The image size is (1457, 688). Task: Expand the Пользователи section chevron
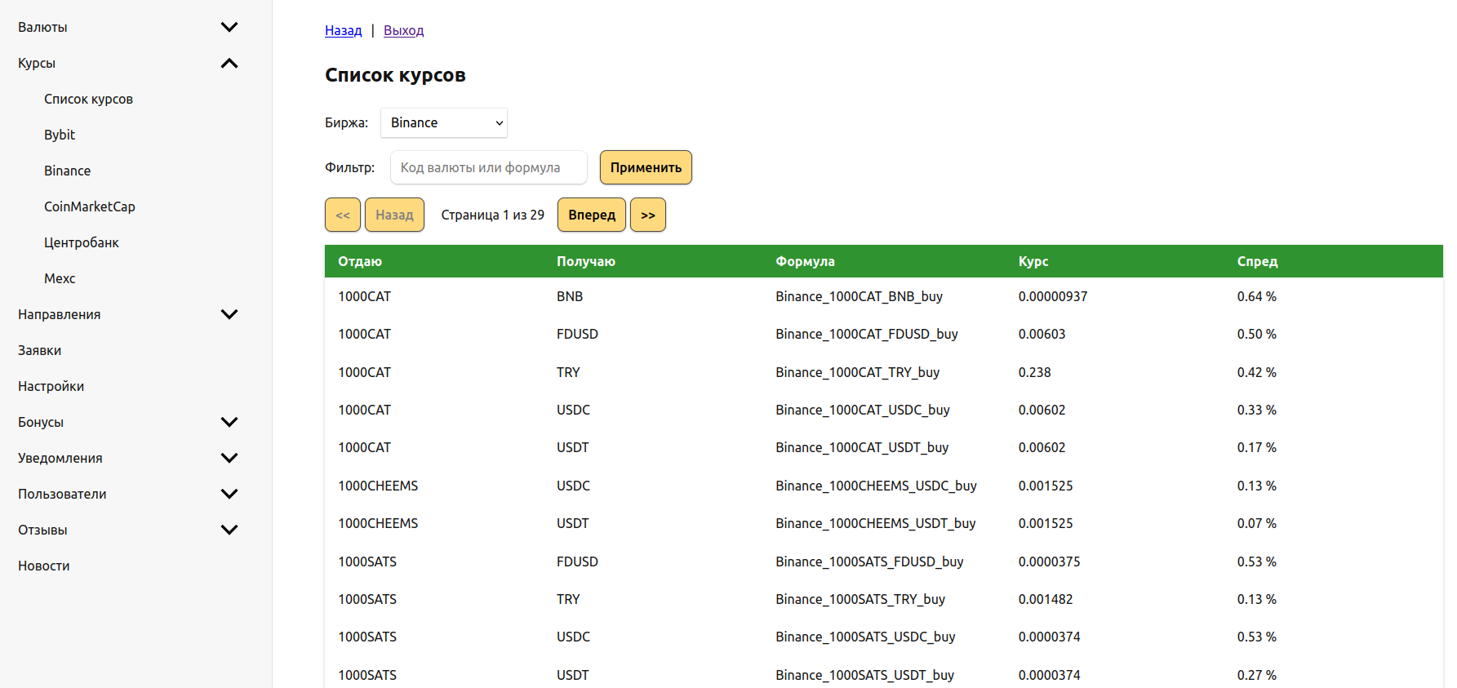pos(229,494)
